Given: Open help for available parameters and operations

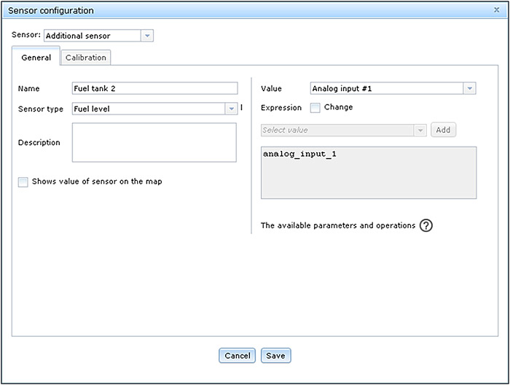Looking at the screenshot, I should coord(425,225).
